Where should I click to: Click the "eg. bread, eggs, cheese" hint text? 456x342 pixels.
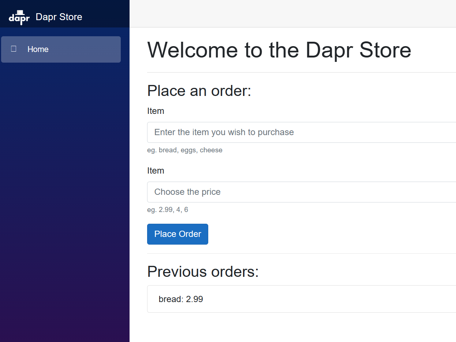coord(184,150)
